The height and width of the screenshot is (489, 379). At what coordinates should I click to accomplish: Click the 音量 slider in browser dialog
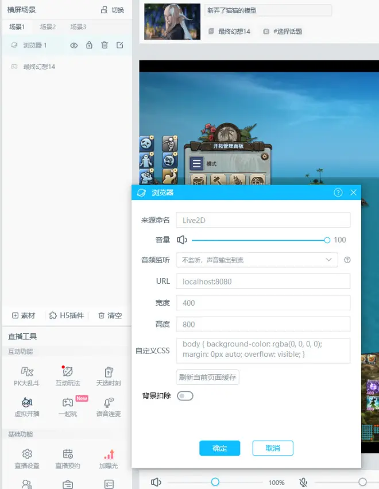pyautogui.click(x=261, y=240)
